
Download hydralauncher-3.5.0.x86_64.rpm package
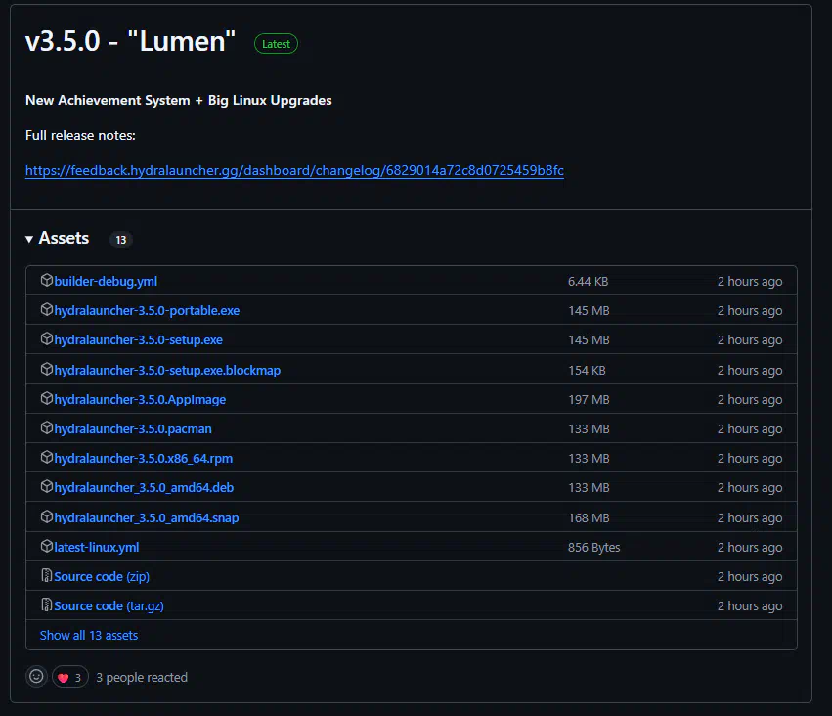[x=144, y=458]
